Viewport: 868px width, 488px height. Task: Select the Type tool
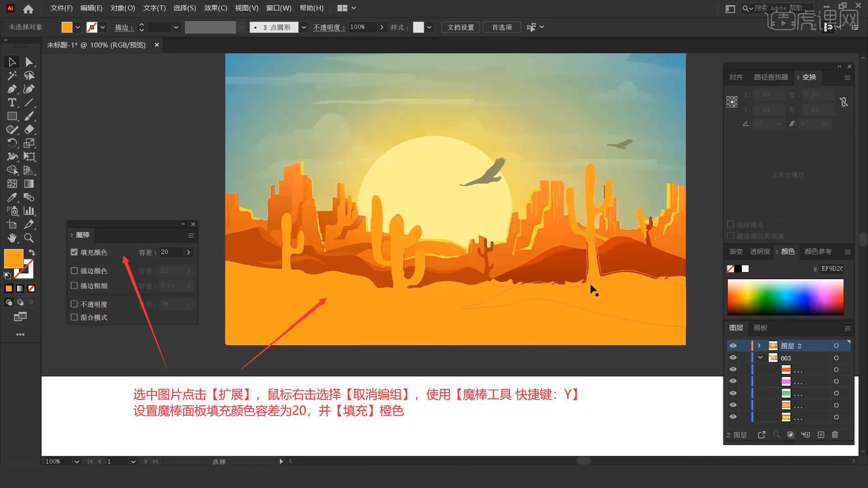point(11,102)
